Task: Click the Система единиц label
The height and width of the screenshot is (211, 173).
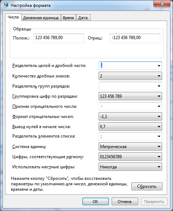Action: [x=29, y=147]
